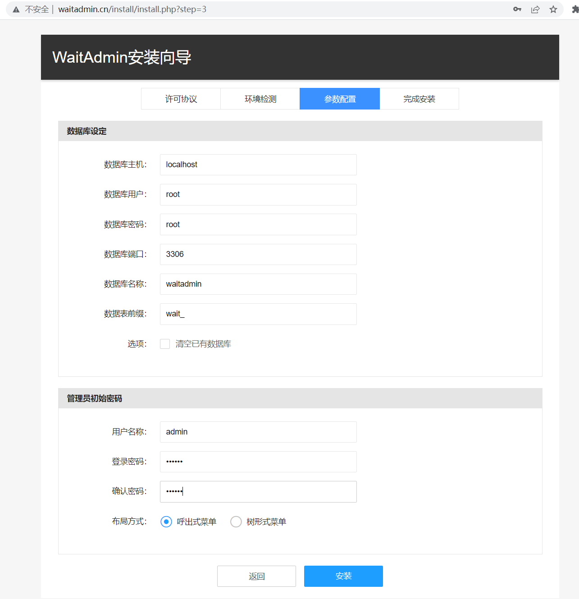Go to the license agreement tab
The height and width of the screenshot is (599, 579).
(181, 99)
